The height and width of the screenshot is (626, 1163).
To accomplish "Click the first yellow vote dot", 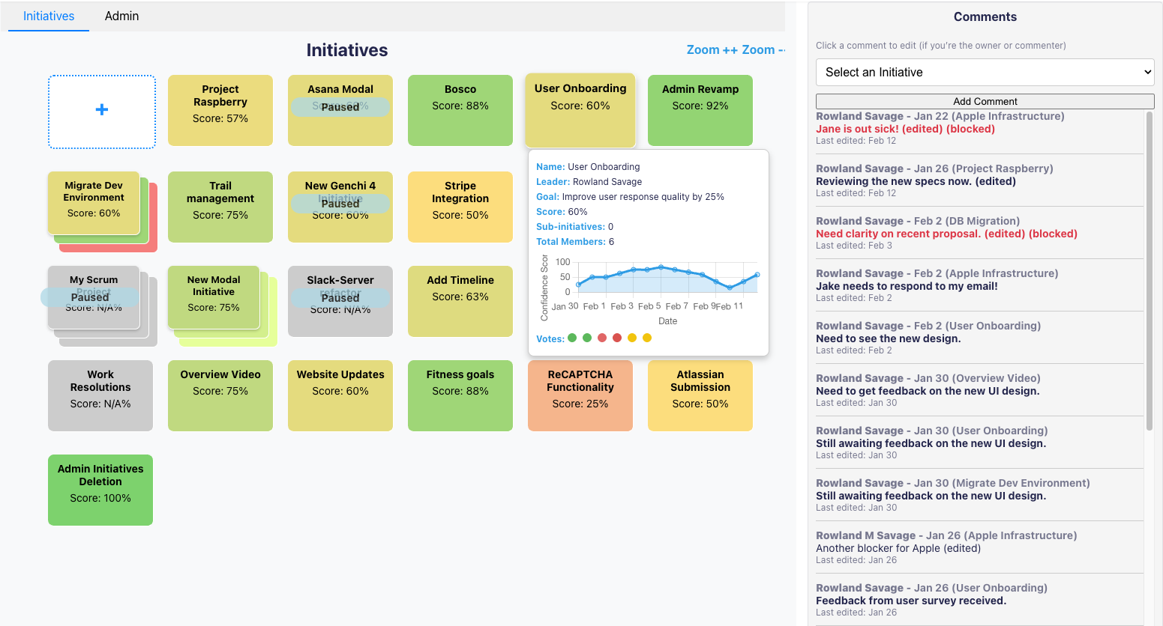I will pyautogui.click(x=632, y=338).
